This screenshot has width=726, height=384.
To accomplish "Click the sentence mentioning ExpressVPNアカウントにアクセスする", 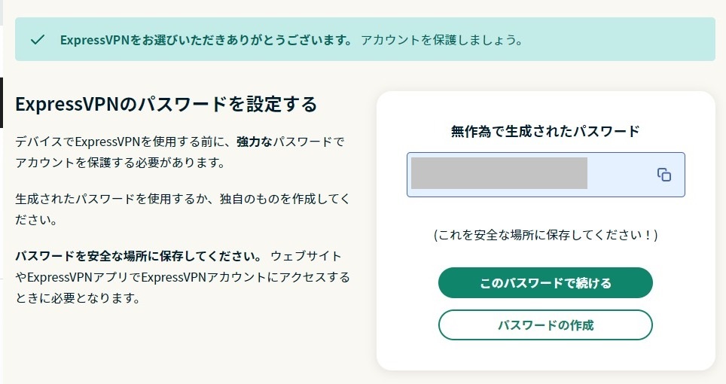I will [182, 277].
